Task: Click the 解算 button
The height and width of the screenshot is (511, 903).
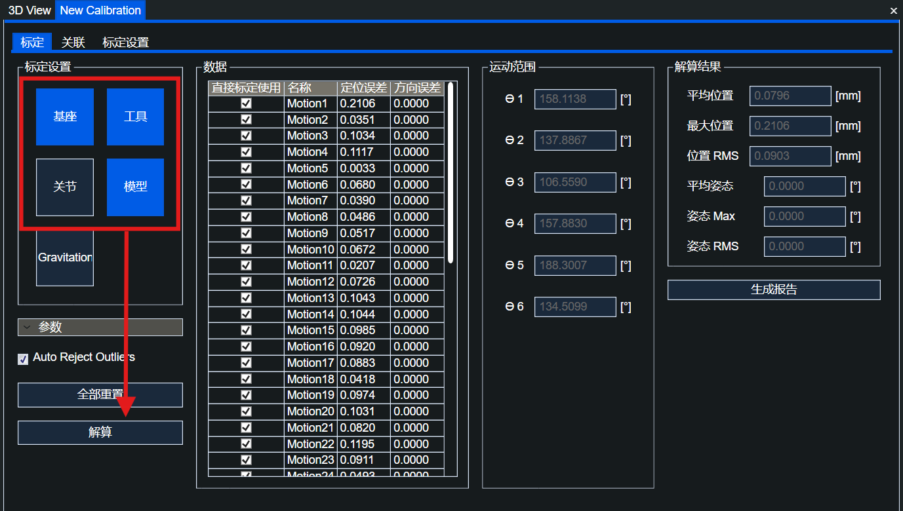Action: click(x=100, y=432)
